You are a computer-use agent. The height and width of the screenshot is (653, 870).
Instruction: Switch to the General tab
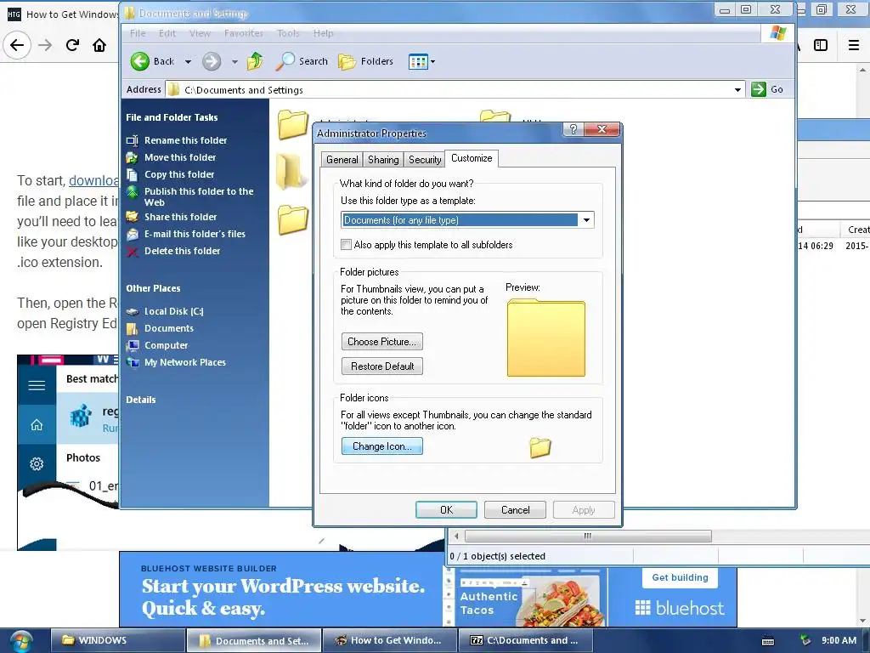342,160
